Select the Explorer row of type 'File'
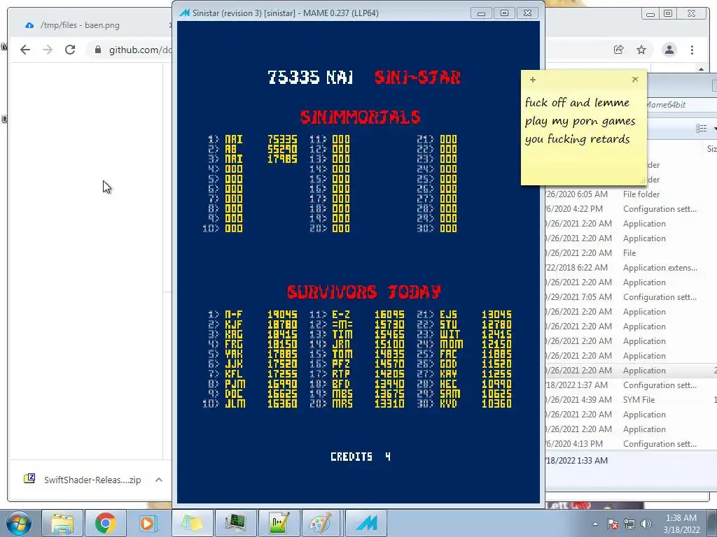 (x=631, y=252)
